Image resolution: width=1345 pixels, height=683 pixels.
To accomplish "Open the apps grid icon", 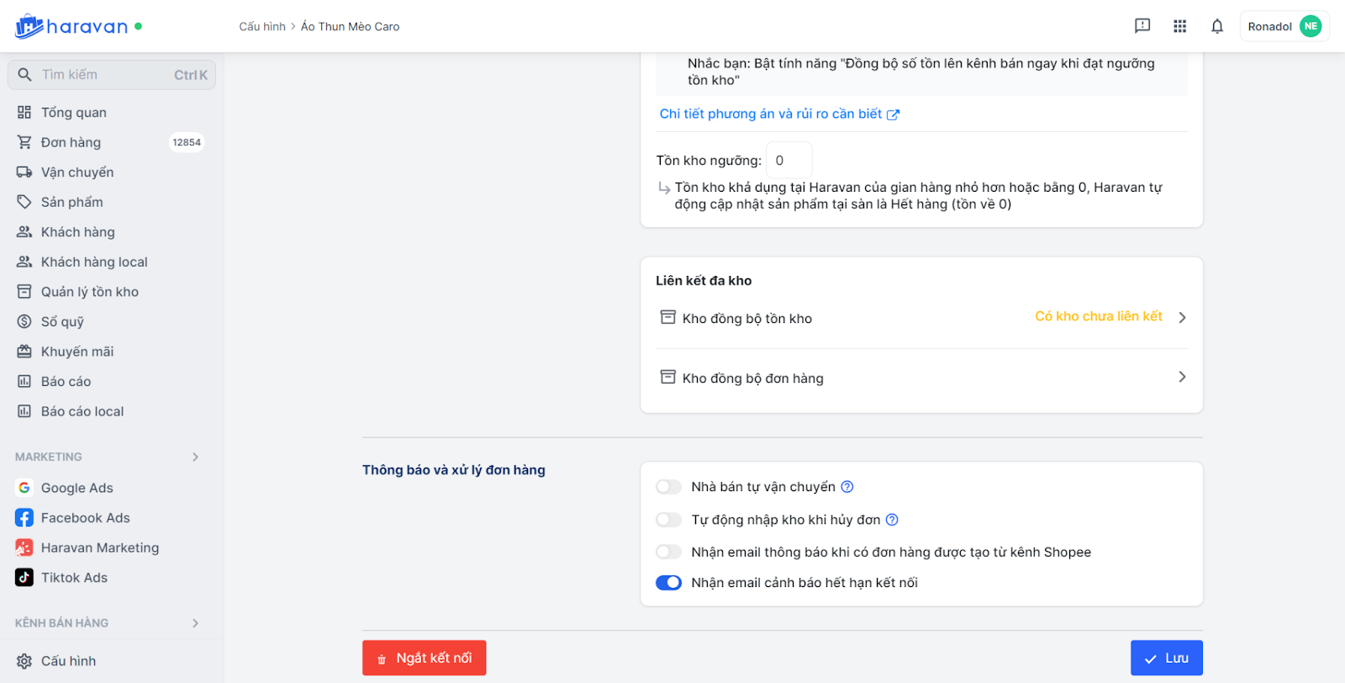I will (x=1179, y=26).
